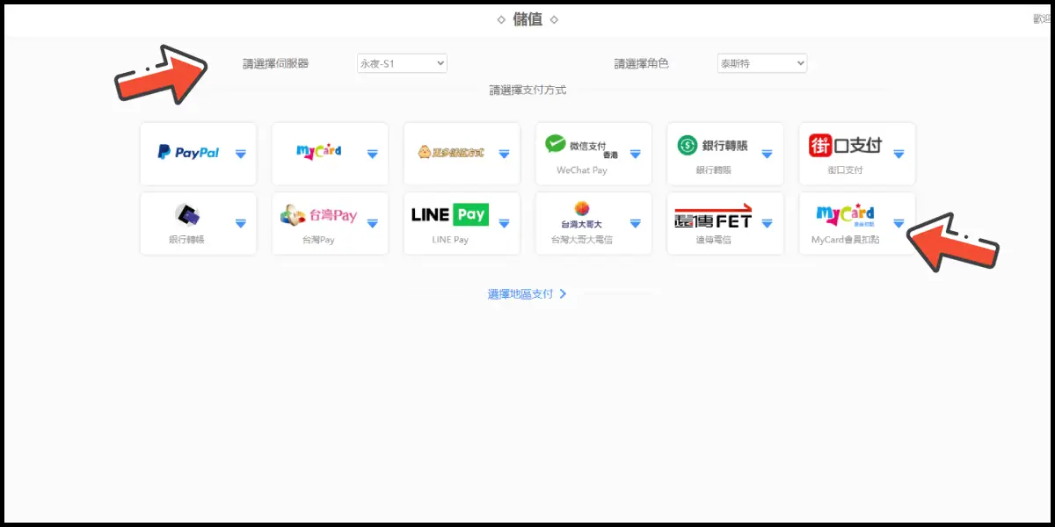Click the '請選擇角色' label
1055x527 pixels.
coord(642,63)
